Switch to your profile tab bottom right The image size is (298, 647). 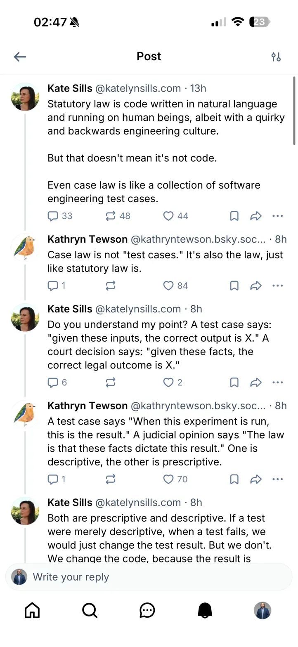pos(263,611)
